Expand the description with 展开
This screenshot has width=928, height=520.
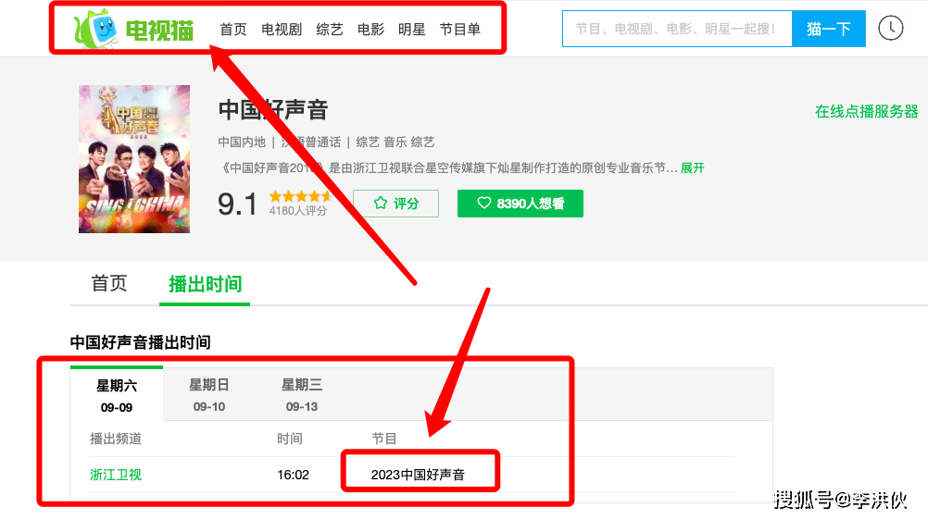pos(693,168)
